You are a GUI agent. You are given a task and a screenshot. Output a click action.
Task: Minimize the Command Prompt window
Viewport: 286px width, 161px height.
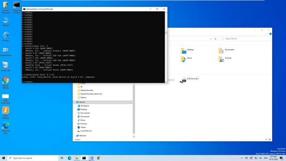150,9
